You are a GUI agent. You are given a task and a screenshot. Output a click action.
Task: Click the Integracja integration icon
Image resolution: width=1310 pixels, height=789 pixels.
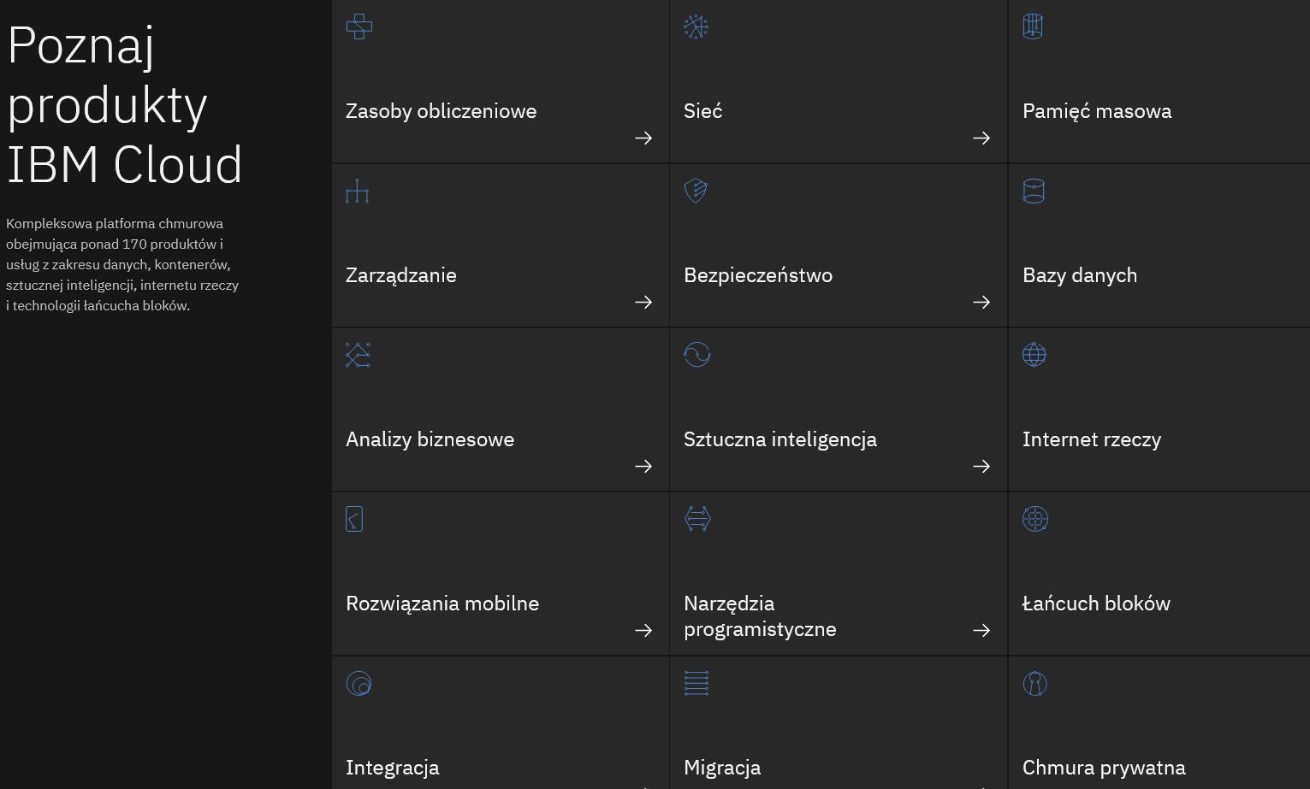359,683
